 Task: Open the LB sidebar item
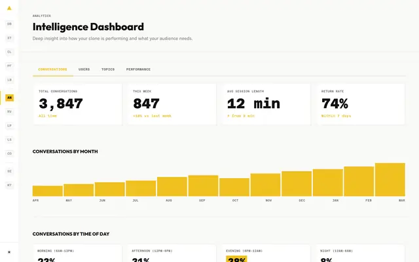[x=9, y=80]
